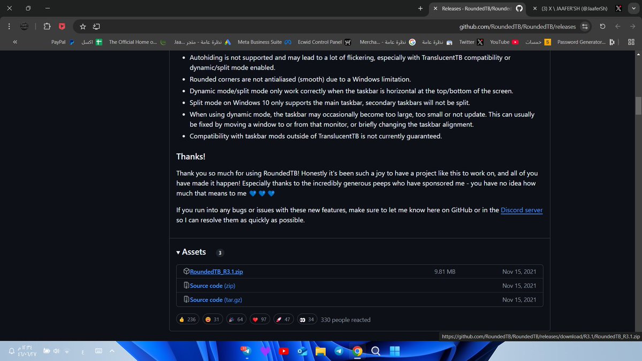Open the notification bell in system tray
The width and height of the screenshot is (642, 361).
[11, 351]
